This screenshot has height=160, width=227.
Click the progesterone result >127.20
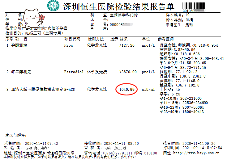click(x=127, y=45)
